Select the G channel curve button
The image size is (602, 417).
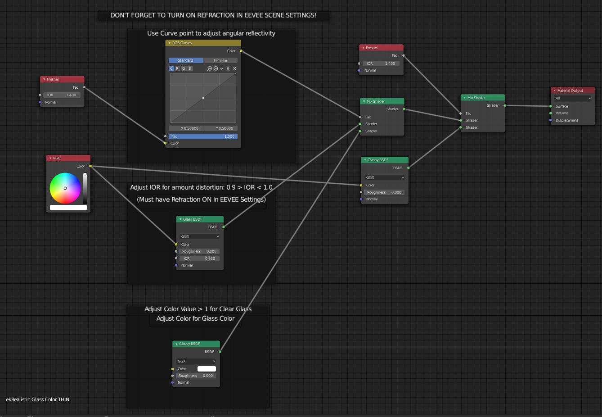pos(184,68)
